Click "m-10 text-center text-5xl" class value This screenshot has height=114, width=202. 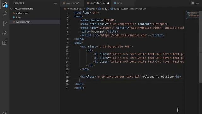pyautogui.click(x=119, y=77)
